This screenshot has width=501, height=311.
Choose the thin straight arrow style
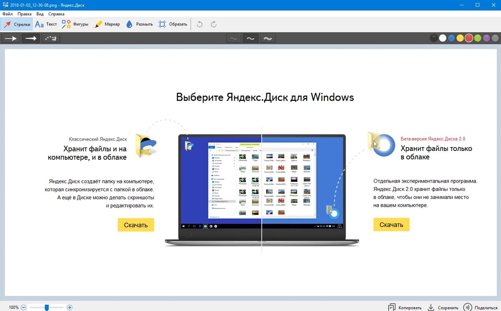[x=11, y=38]
